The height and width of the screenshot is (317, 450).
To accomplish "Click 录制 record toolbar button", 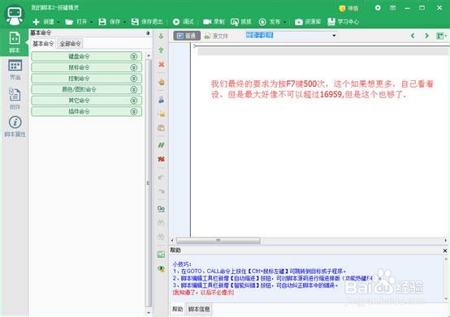I will pos(214,22).
